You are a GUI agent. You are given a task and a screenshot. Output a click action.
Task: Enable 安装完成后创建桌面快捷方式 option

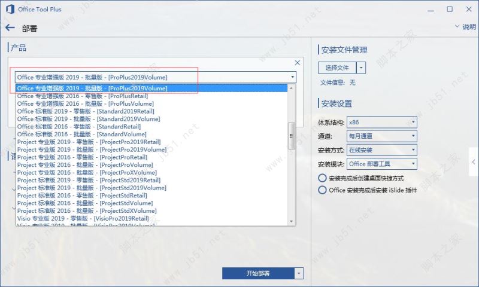coord(322,178)
